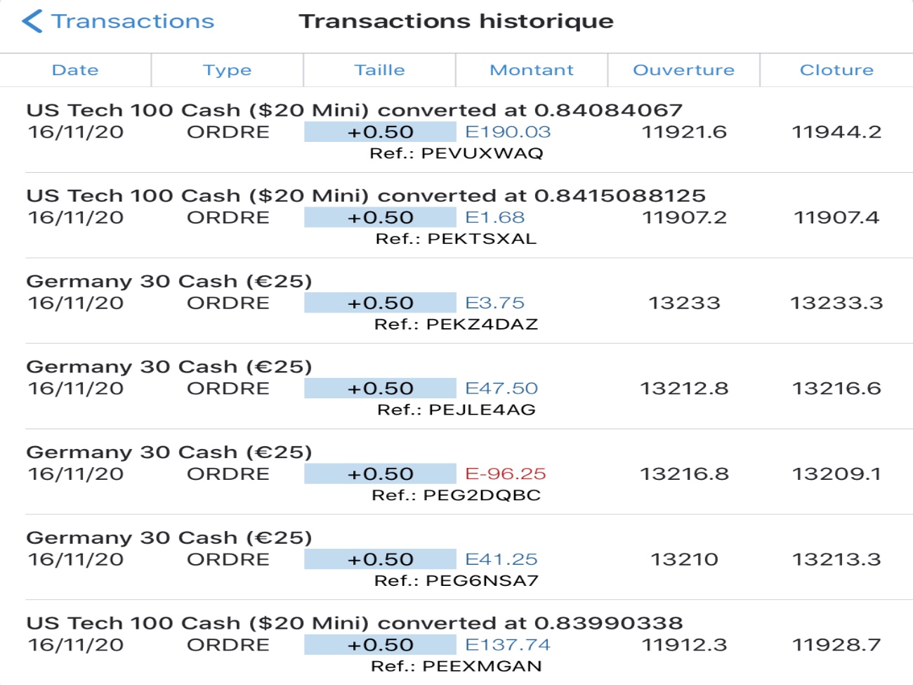
Task: Open transaction referenced PEKTSXAL
Action: (456, 239)
